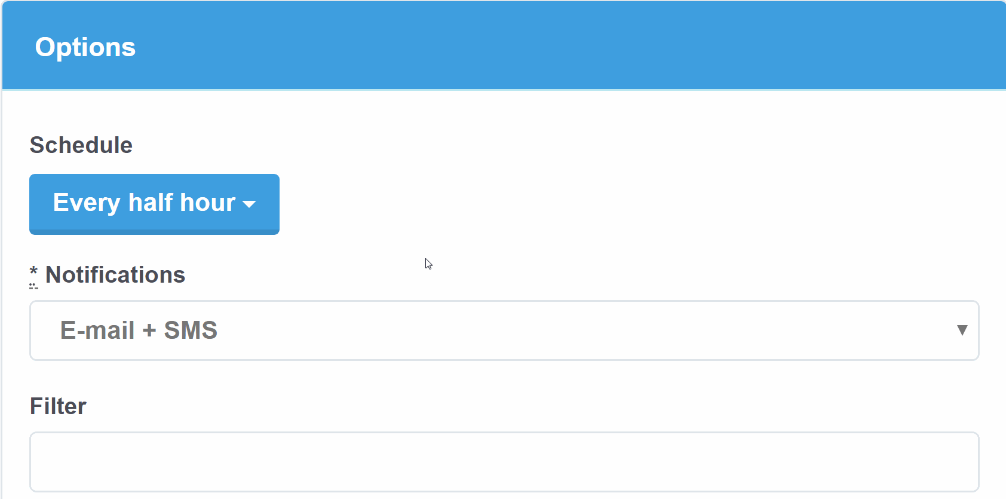Click the required asterisk beside Notifications

click(x=33, y=273)
